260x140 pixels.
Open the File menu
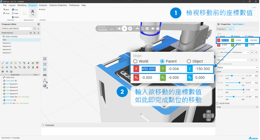coord(5,5)
